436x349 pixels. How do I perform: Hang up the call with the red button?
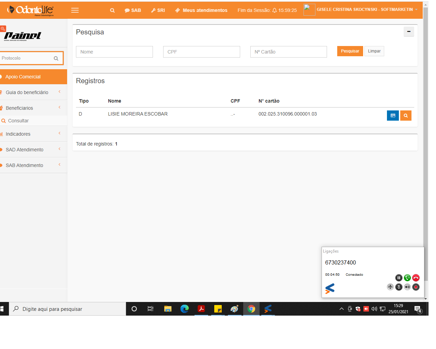click(416, 278)
